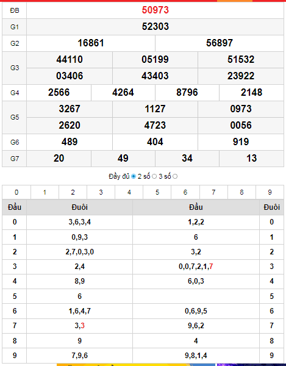Open digit filter tab 8

[x=241, y=192]
